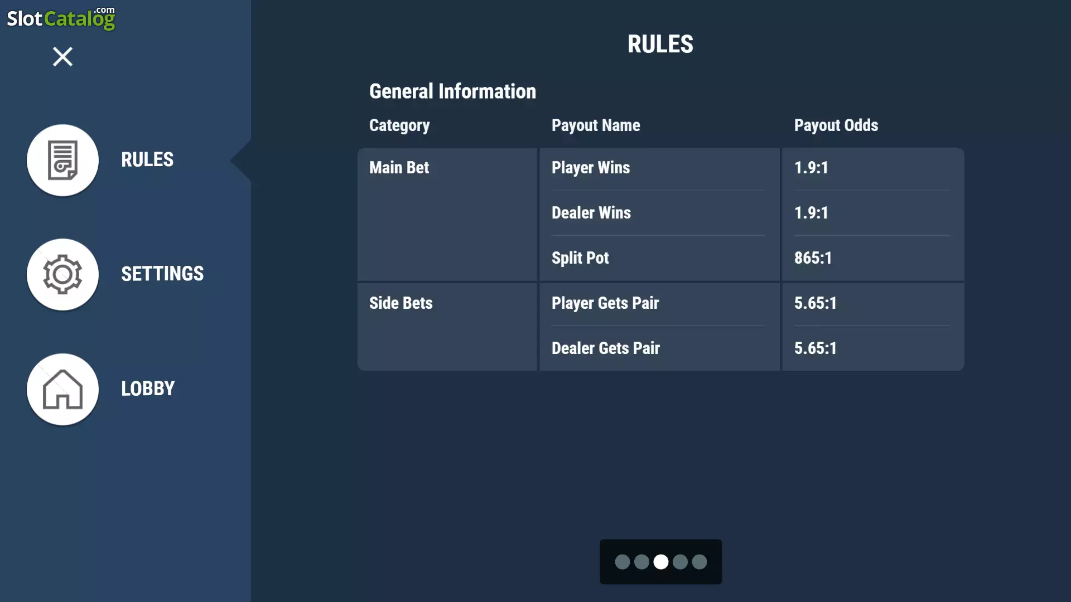Jump to first rules page dot
1071x602 pixels.
click(x=623, y=562)
